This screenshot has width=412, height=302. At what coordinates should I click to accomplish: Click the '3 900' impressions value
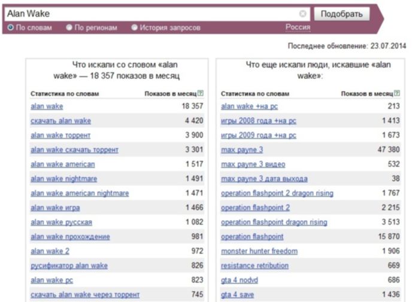194,135
